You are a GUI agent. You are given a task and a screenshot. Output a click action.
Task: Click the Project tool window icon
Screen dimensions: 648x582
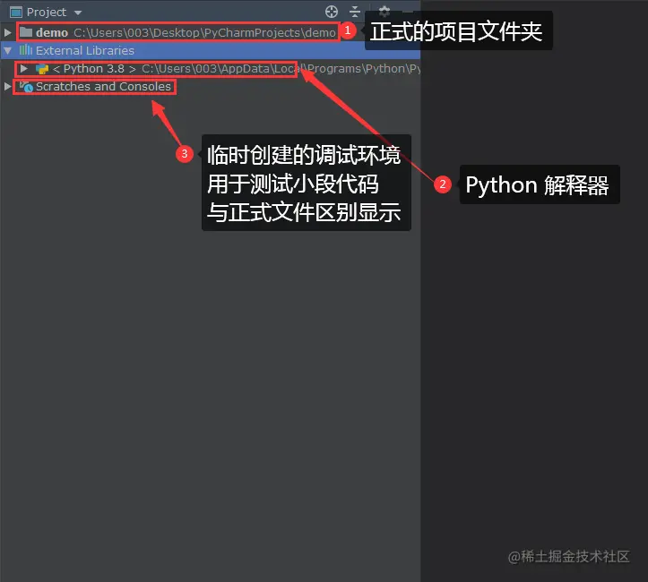(x=16, y=13)
